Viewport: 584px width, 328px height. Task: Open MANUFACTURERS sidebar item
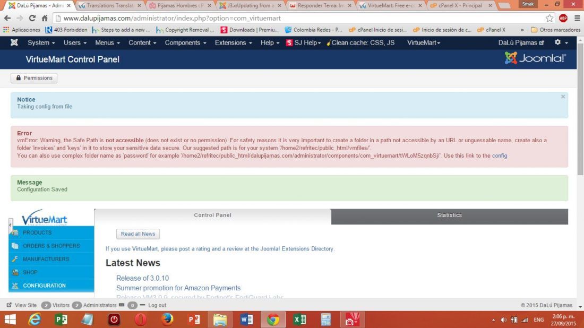coord(51,259)
